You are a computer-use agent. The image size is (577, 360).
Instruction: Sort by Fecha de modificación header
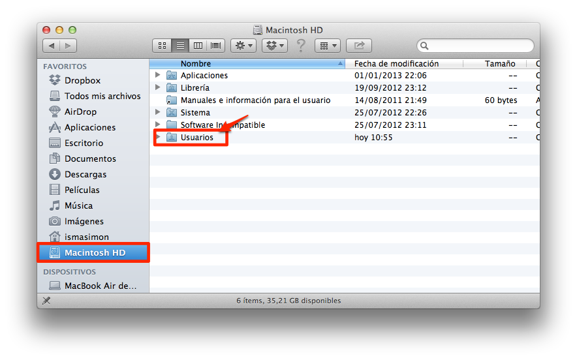[404, 64]
